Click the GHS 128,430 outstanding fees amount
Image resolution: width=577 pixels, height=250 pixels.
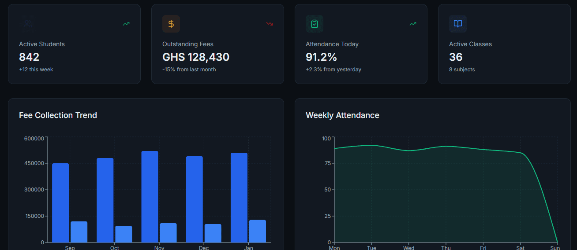click(196, 57)
